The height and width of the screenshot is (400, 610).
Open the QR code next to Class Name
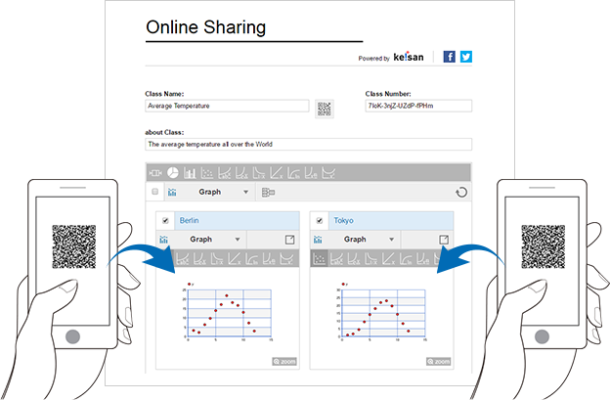[324, 108]
